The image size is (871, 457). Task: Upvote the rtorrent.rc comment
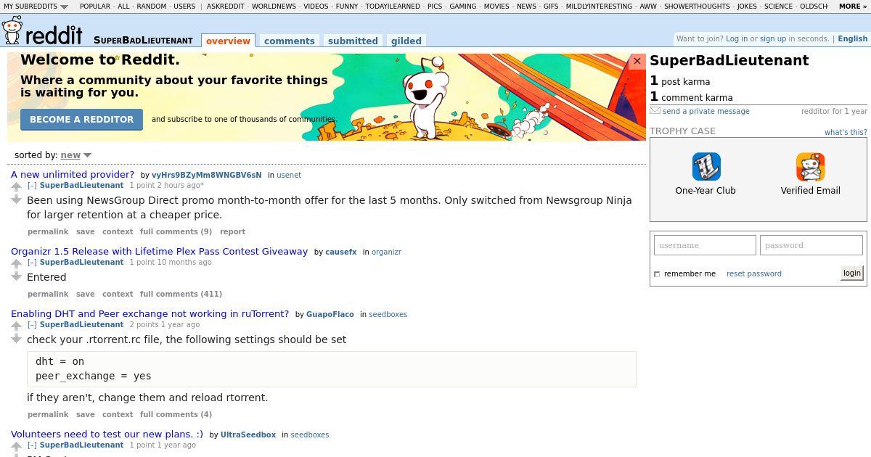pyautogui.click(x=17, y=327)
